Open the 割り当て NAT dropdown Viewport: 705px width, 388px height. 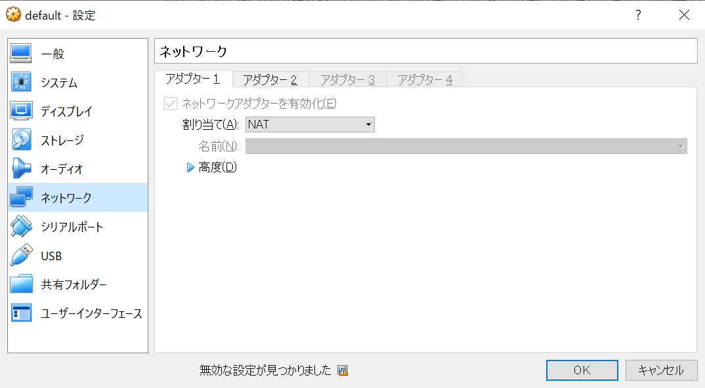coord(310,125)
